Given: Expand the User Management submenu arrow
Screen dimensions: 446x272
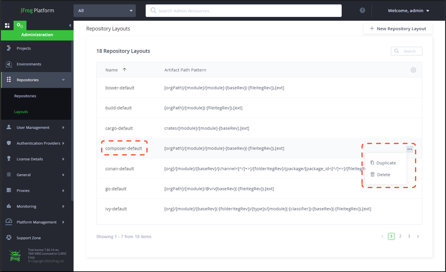Looking at the screenshot, I should (63, 127).
